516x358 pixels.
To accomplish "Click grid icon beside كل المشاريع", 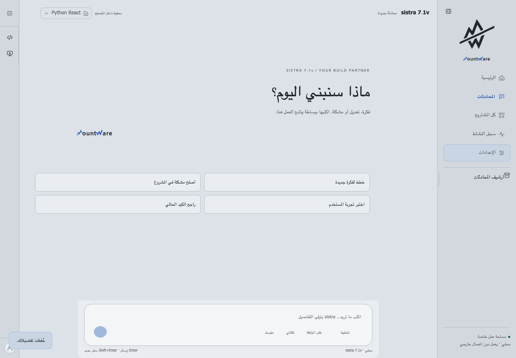I will (x=502, y=115).
